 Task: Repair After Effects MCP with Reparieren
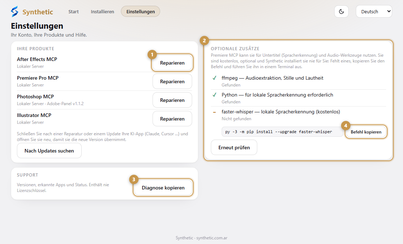[x=172, y=63]
